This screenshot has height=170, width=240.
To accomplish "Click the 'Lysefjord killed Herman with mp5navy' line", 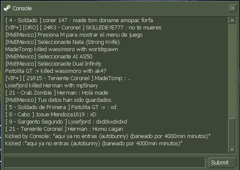I will (x=52, y=85).
